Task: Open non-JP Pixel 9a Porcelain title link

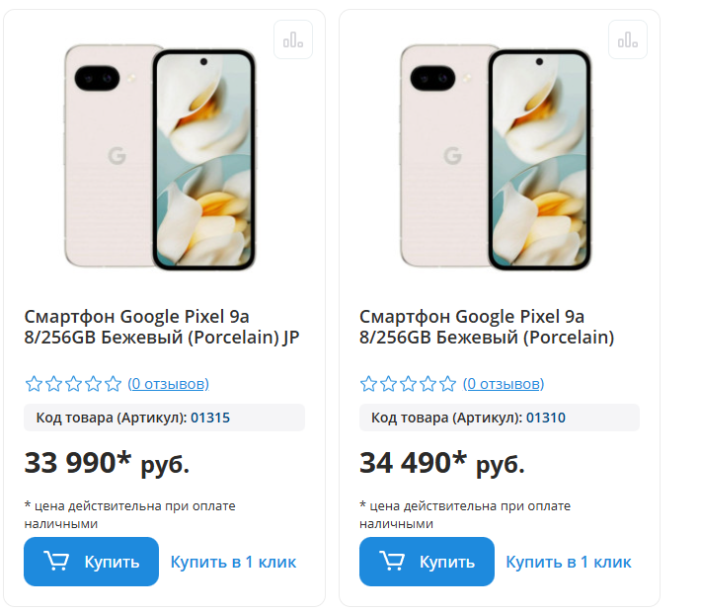Action: tap(487, 327)
